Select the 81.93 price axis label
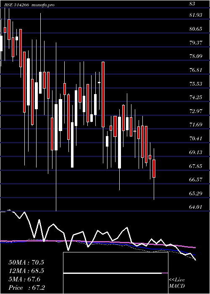210x294 pixels. coord(196,15)
